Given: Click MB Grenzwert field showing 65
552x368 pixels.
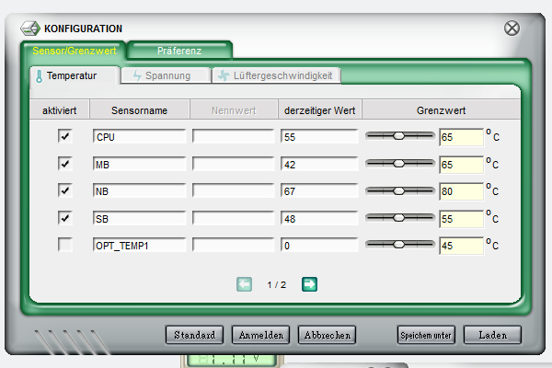Looking at the screenshot, I should 461,165.
